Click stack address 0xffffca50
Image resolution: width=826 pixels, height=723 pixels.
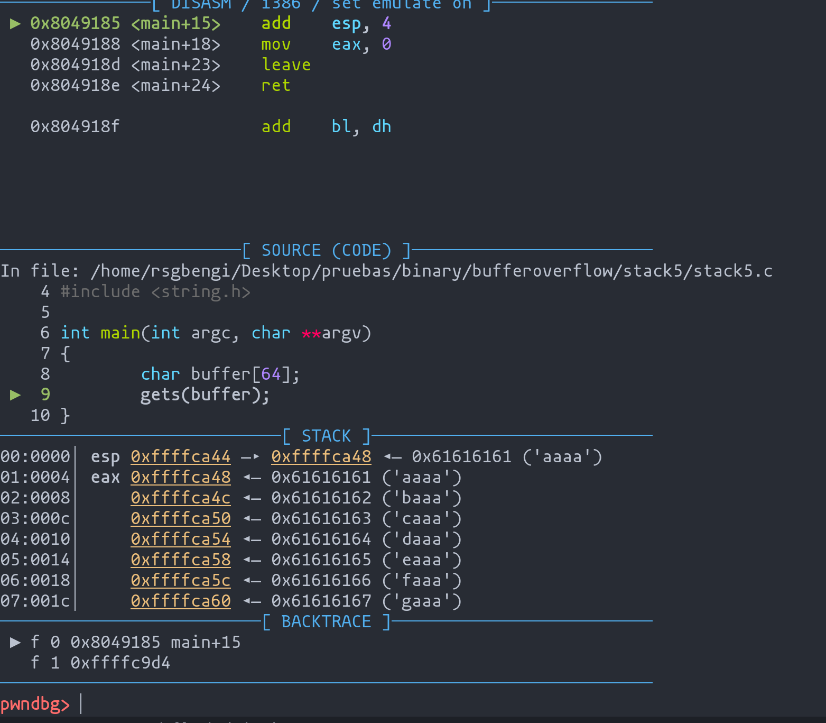180,518
